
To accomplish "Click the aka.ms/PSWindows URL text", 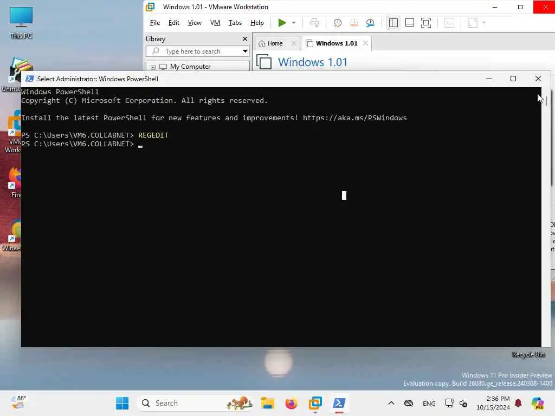I will [354, 118].
